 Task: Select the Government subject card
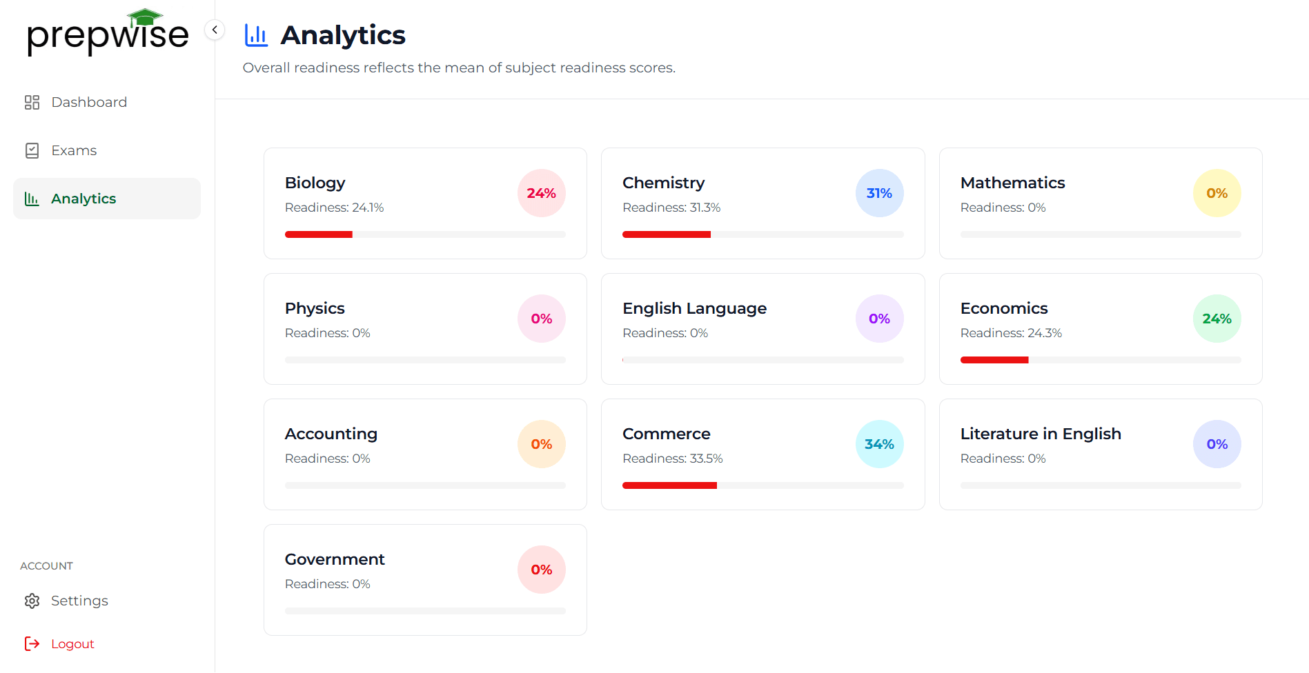pos(425,580)
